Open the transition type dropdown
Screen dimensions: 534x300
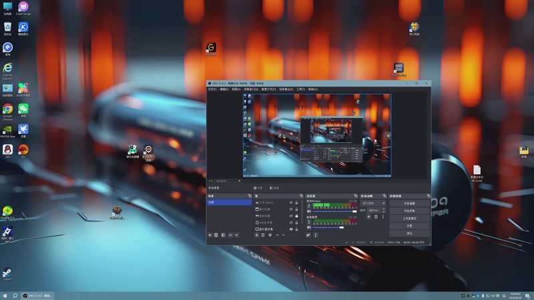pyautogui.click(x=373, y=203)
